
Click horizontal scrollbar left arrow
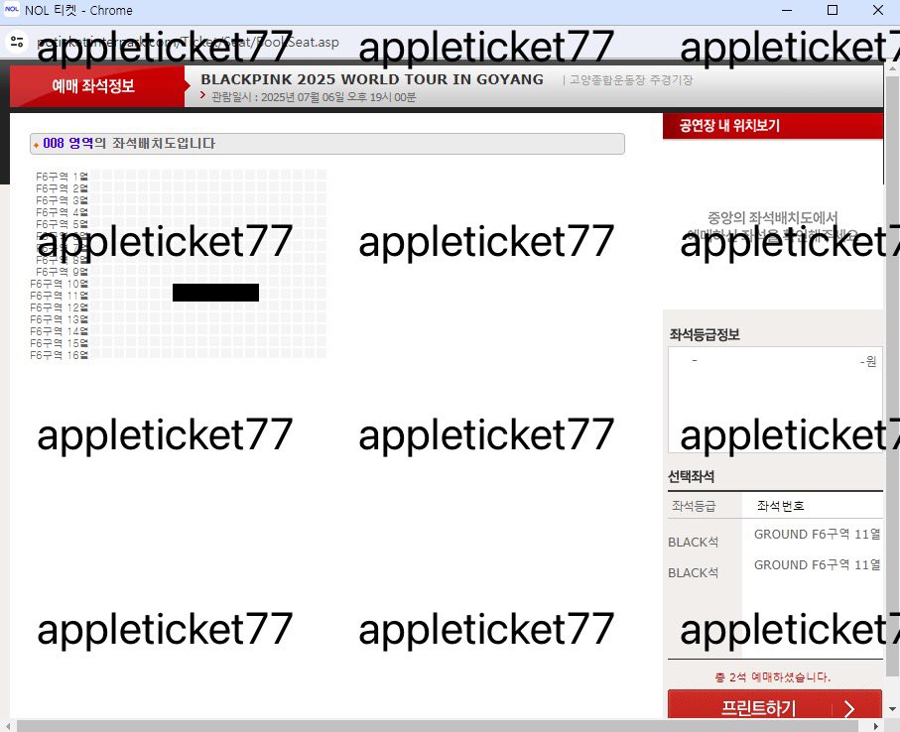[x=6, y=726]
